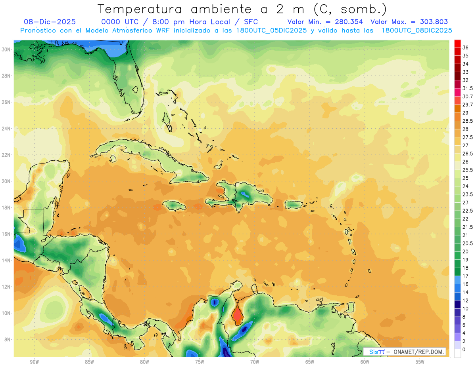This screenshot has height=367, width=476.
Task: Click the color scale label "20.5"
Action: pos(468,243)
